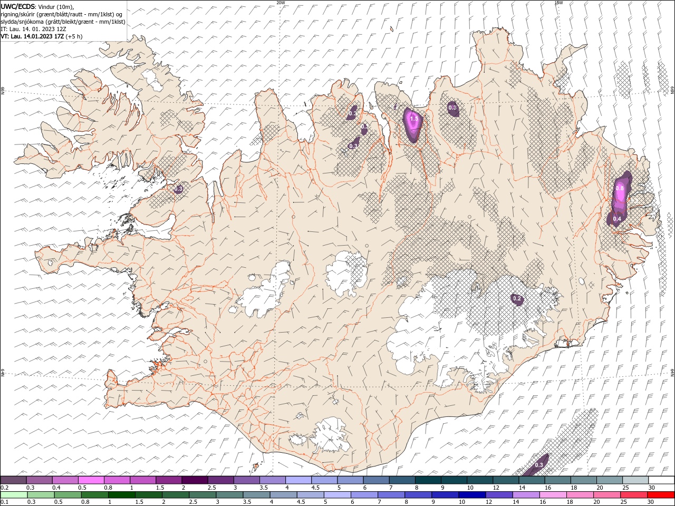Select the bright pink swatch above '0.5' in the upper scale
Viewport: 675px width, 506px height.
pos(91,480)
